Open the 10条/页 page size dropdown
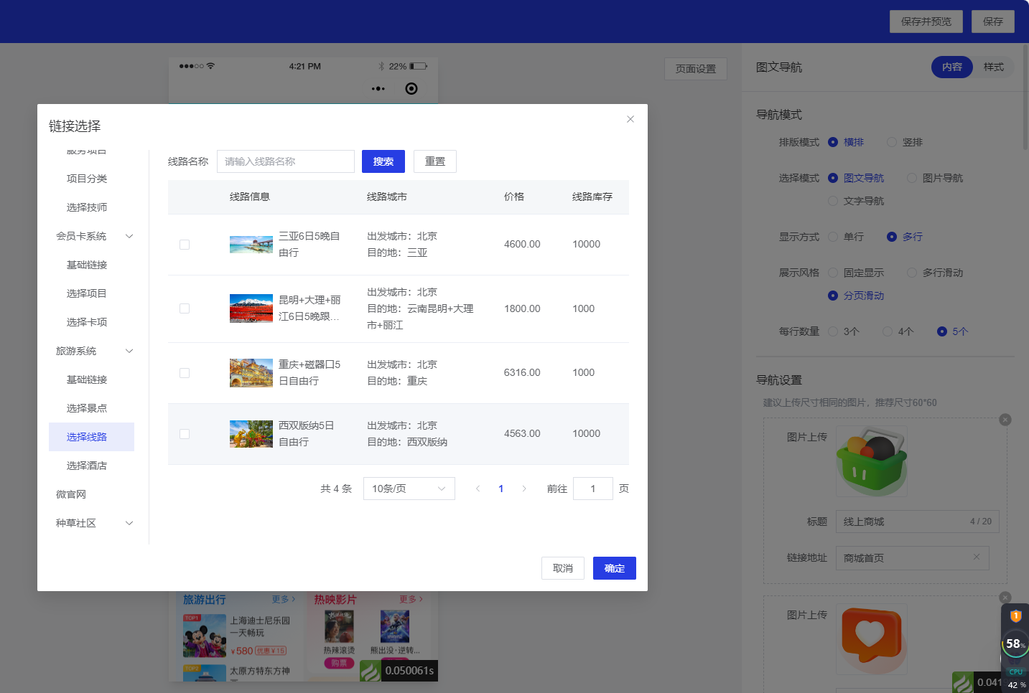This screenshot has height=693, width=1029. [x=409, y=489]
